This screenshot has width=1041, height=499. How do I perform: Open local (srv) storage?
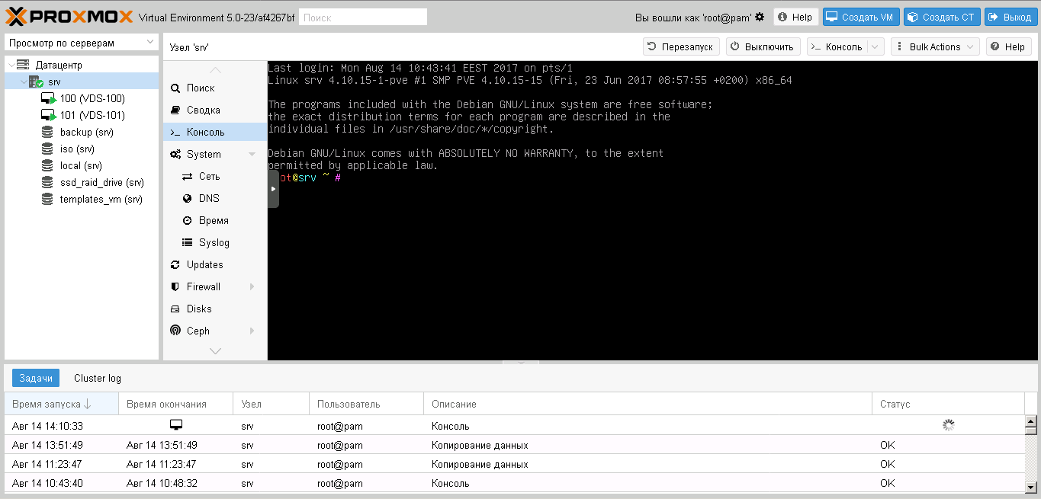81,165
